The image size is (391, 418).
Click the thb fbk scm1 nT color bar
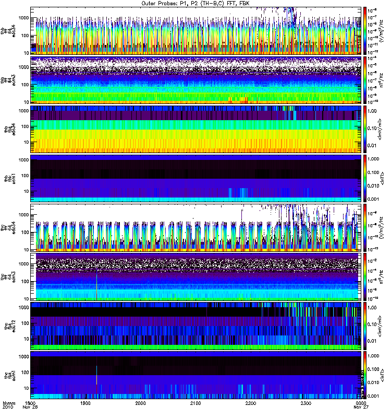click(365, 178)
